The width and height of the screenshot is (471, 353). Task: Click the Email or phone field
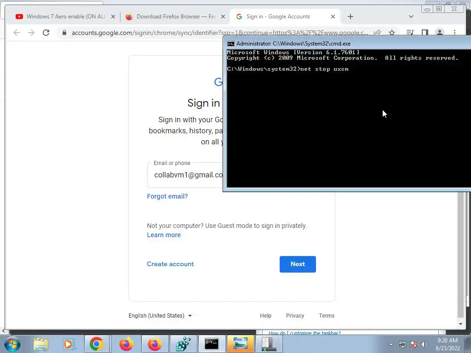[x=185, y=175]
